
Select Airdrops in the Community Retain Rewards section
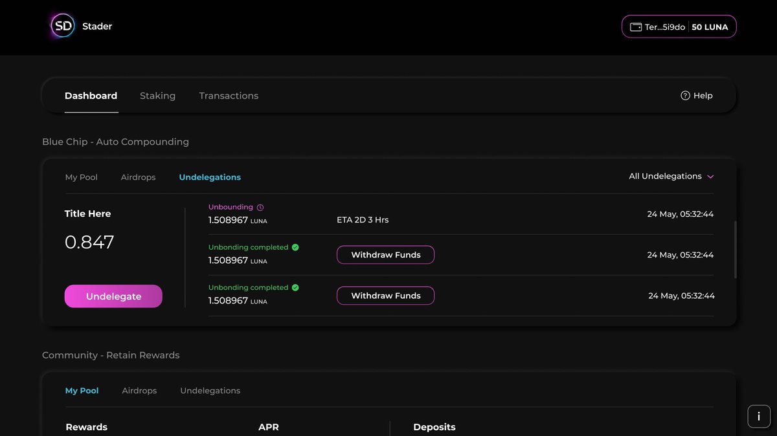(139, 390)
